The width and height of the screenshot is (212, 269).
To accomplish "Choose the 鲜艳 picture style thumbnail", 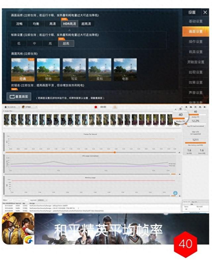I will (48, 70).
